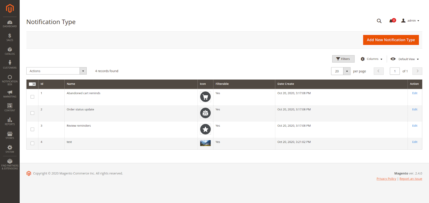
Task: Select checkbox for Order status update row
Action: [32, 113]
